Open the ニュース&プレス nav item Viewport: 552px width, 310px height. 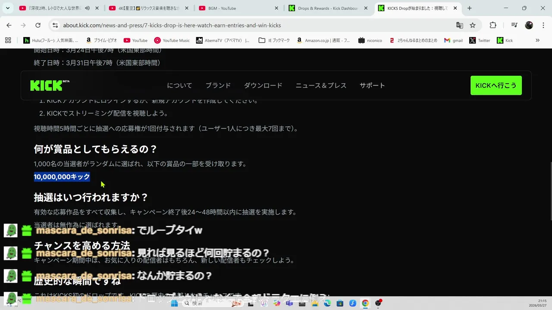pyautogui.click(x=321, y=85)
